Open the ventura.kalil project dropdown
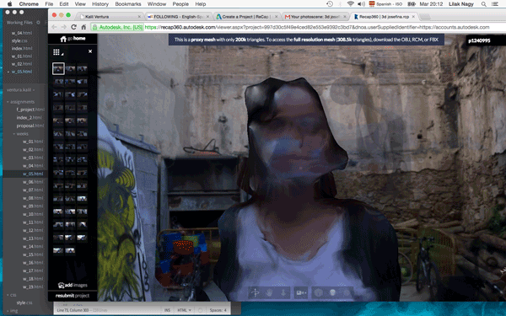The height and width of the screenshot is (316, 506). tap(20, 89)
